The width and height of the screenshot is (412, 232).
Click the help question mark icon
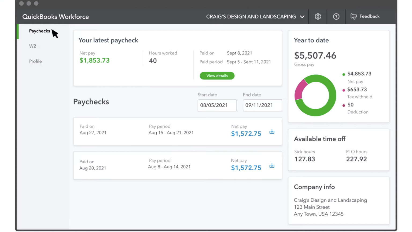(336, 16)
